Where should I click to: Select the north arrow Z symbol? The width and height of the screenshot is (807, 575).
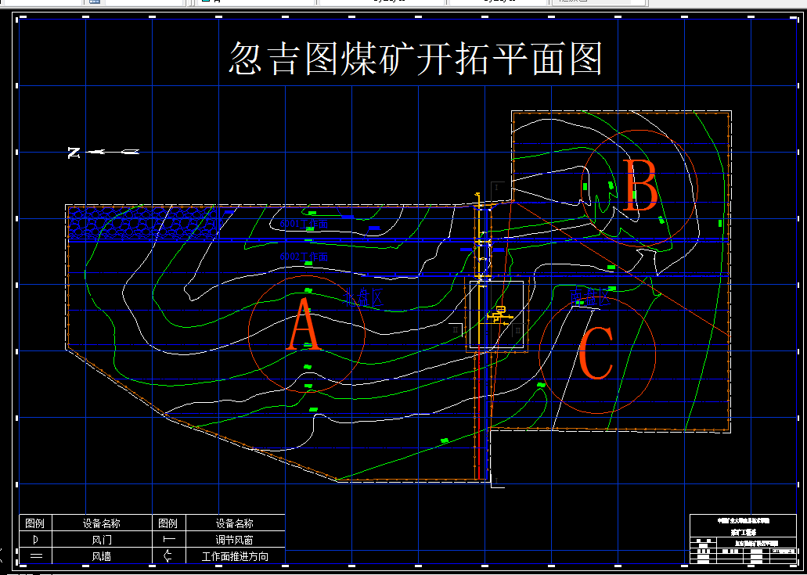tap(74, 153)
